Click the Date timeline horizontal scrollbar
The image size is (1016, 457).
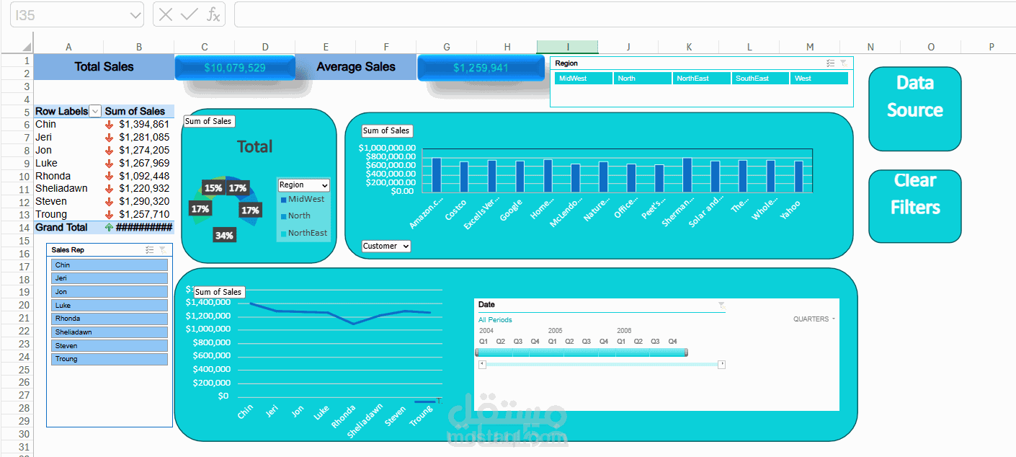(x=602, y=365)
